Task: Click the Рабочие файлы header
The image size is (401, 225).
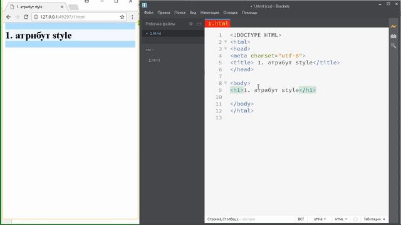Action: pos(160,24)
